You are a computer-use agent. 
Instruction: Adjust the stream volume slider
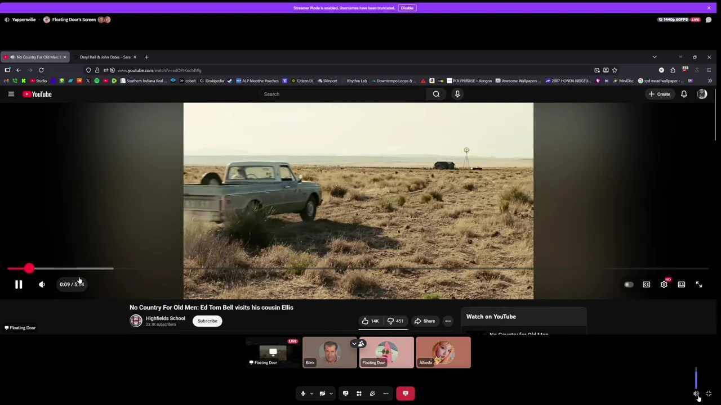point(696,379)
